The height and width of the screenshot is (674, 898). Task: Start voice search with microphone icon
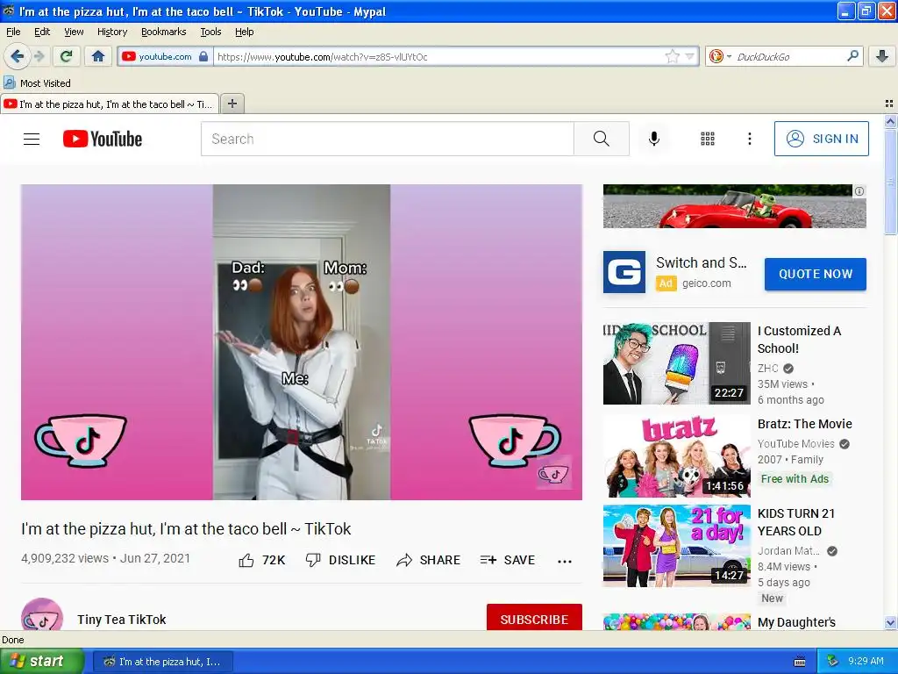pos(654,139)
